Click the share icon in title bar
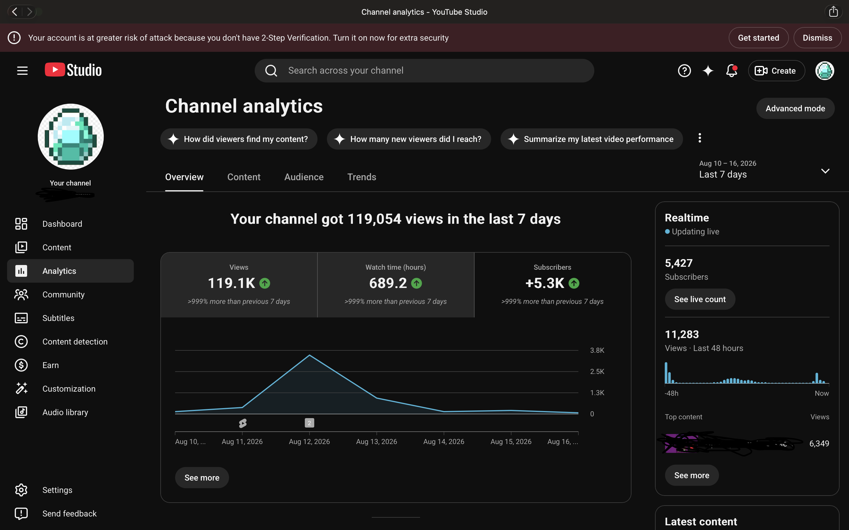849x530 pixels. [x=833, y=12]
